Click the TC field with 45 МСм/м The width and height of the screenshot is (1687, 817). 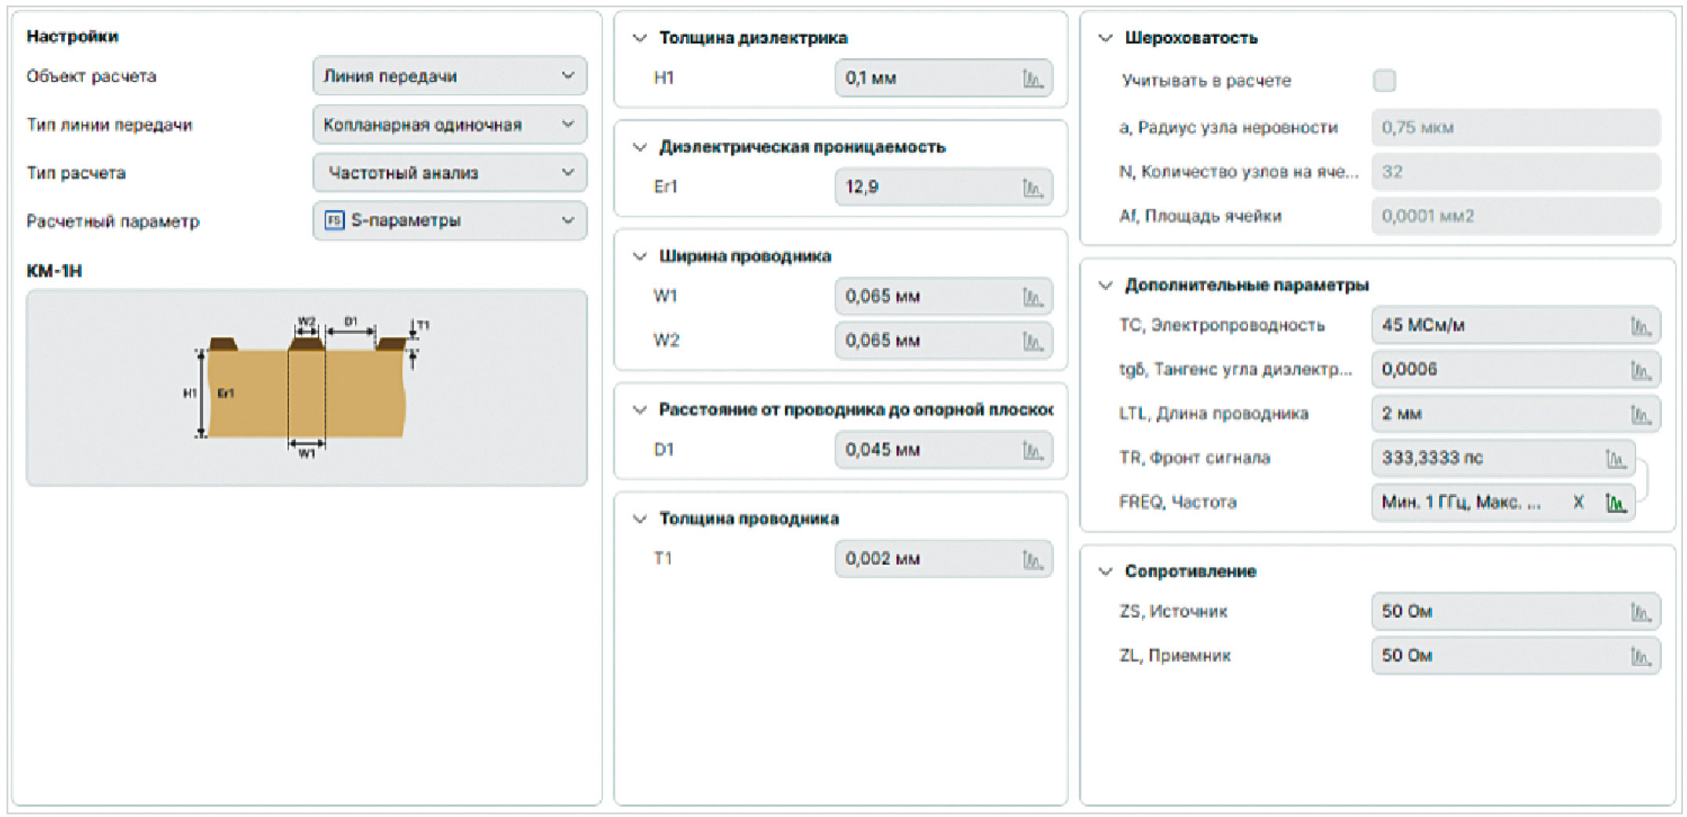click(x=1515, y=325)
